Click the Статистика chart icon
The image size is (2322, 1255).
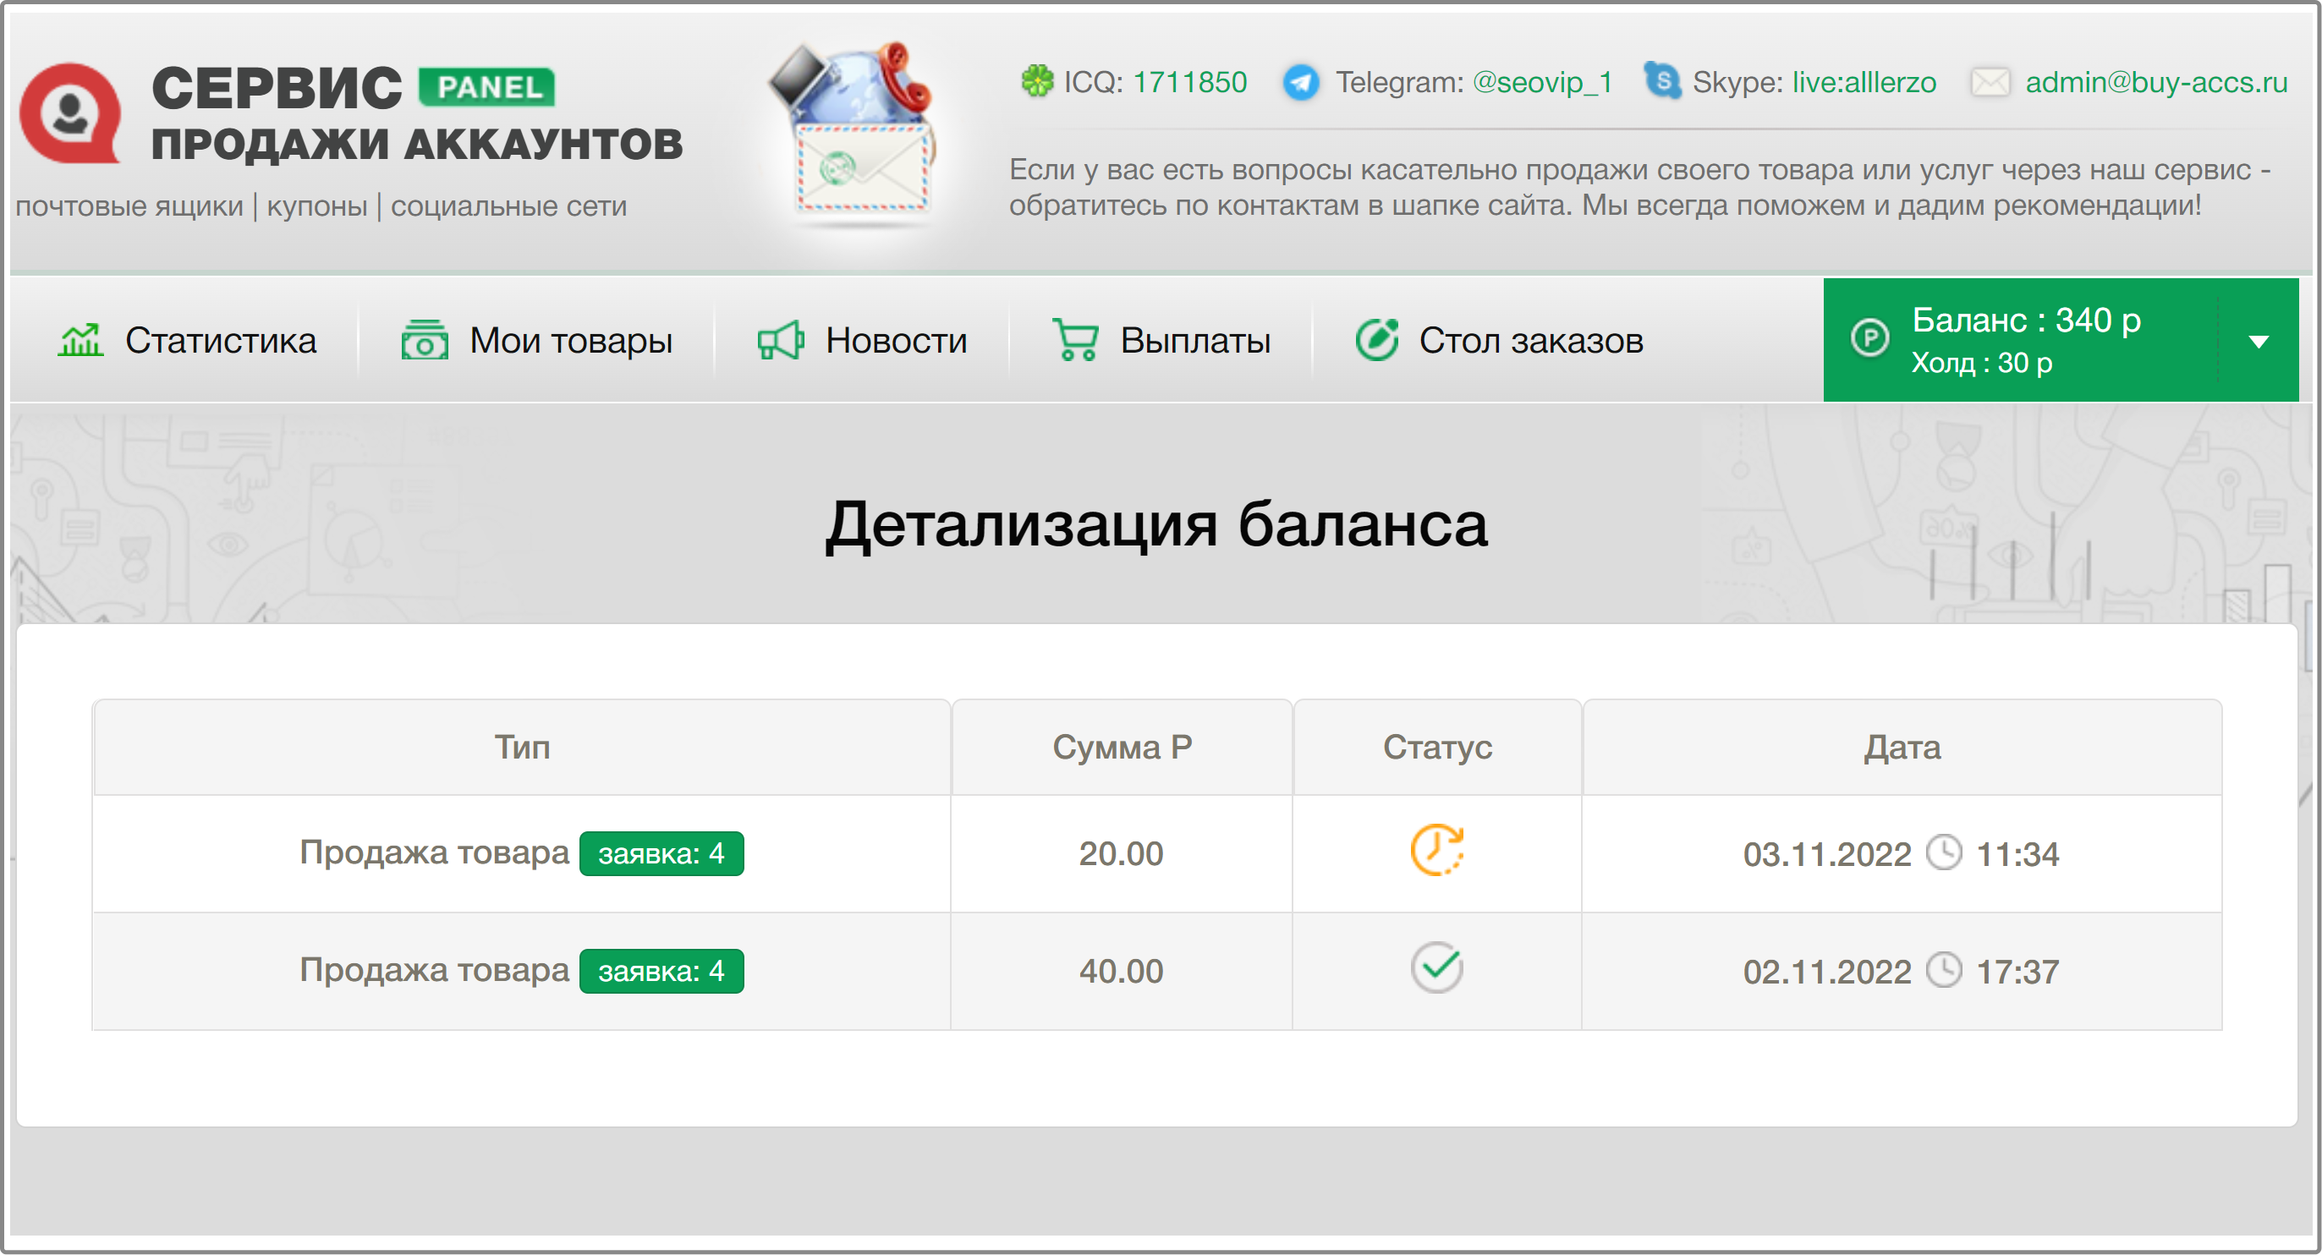[81, 340]
